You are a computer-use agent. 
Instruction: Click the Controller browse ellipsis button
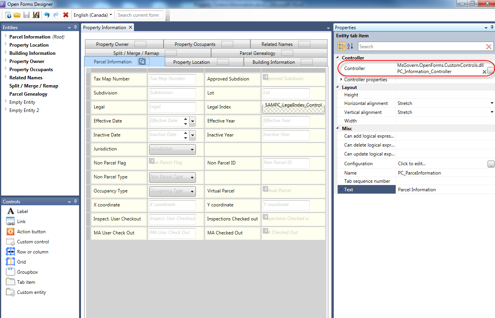pyautogui.click(x=491, y=70)
